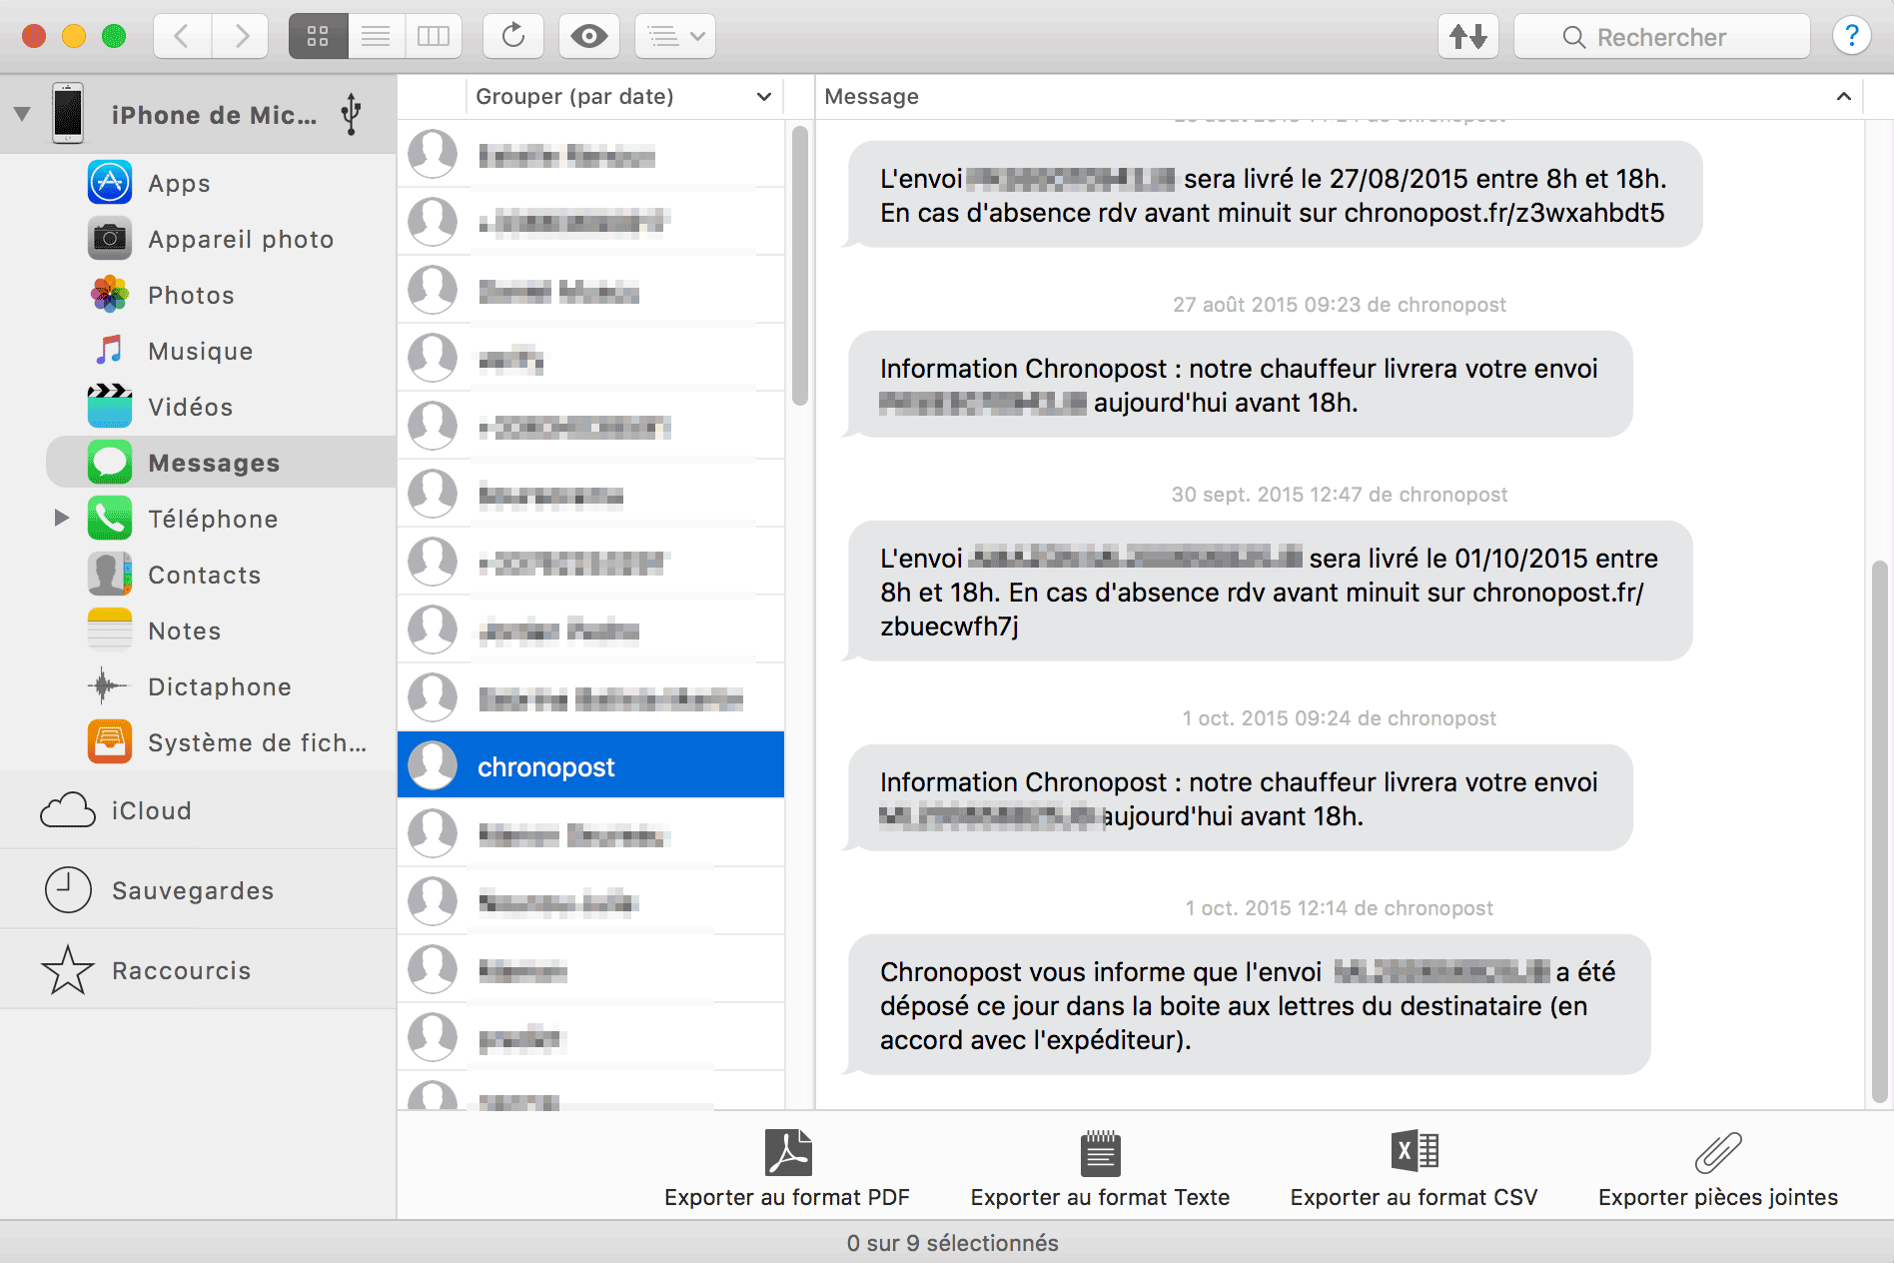Expand the Téléphone disclosure triangle
This screenshot has width=1894, height=1263.
(61, 518)
